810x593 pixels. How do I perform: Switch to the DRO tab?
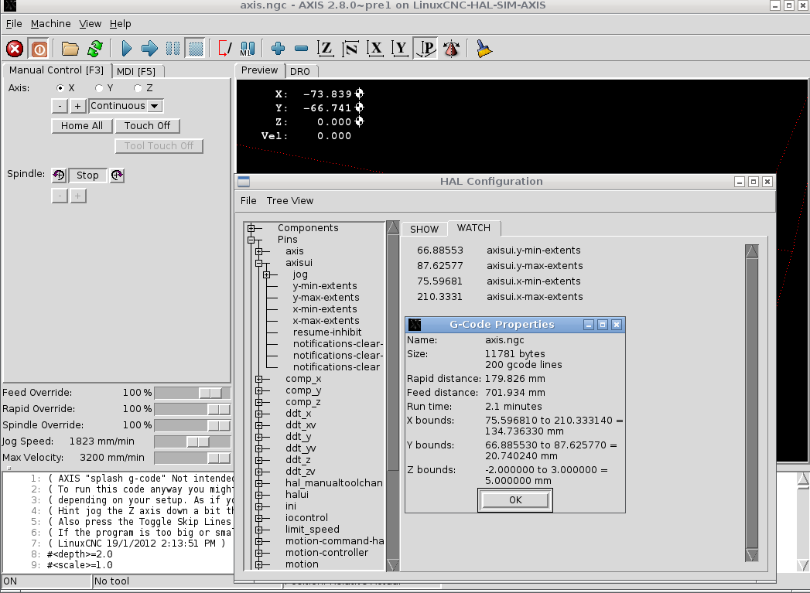coord(300,71)
